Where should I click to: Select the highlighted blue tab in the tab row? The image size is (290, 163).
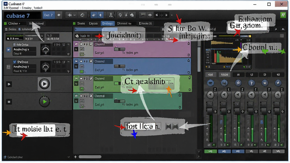tap(108, 23)
